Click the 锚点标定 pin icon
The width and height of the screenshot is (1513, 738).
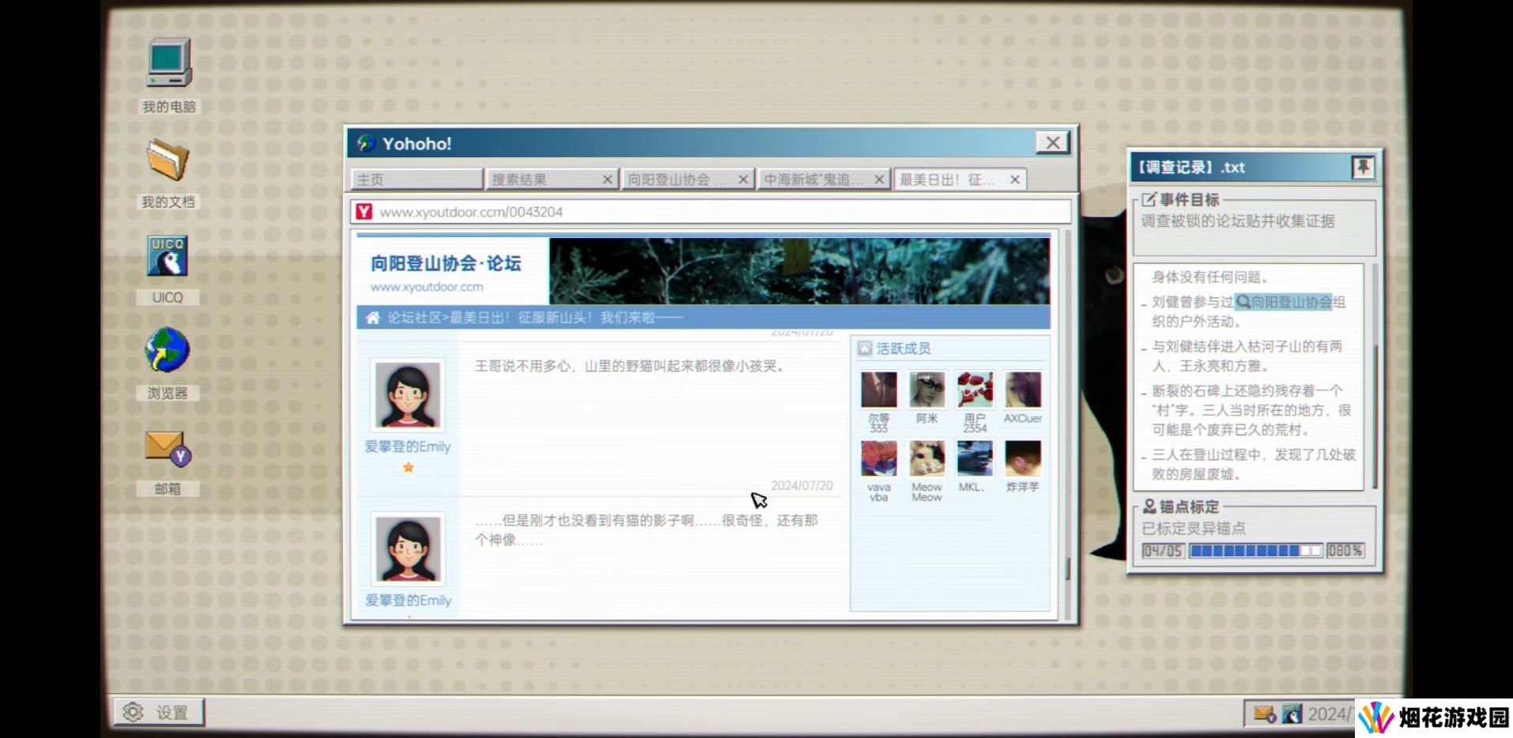(x=1149, y=506)
